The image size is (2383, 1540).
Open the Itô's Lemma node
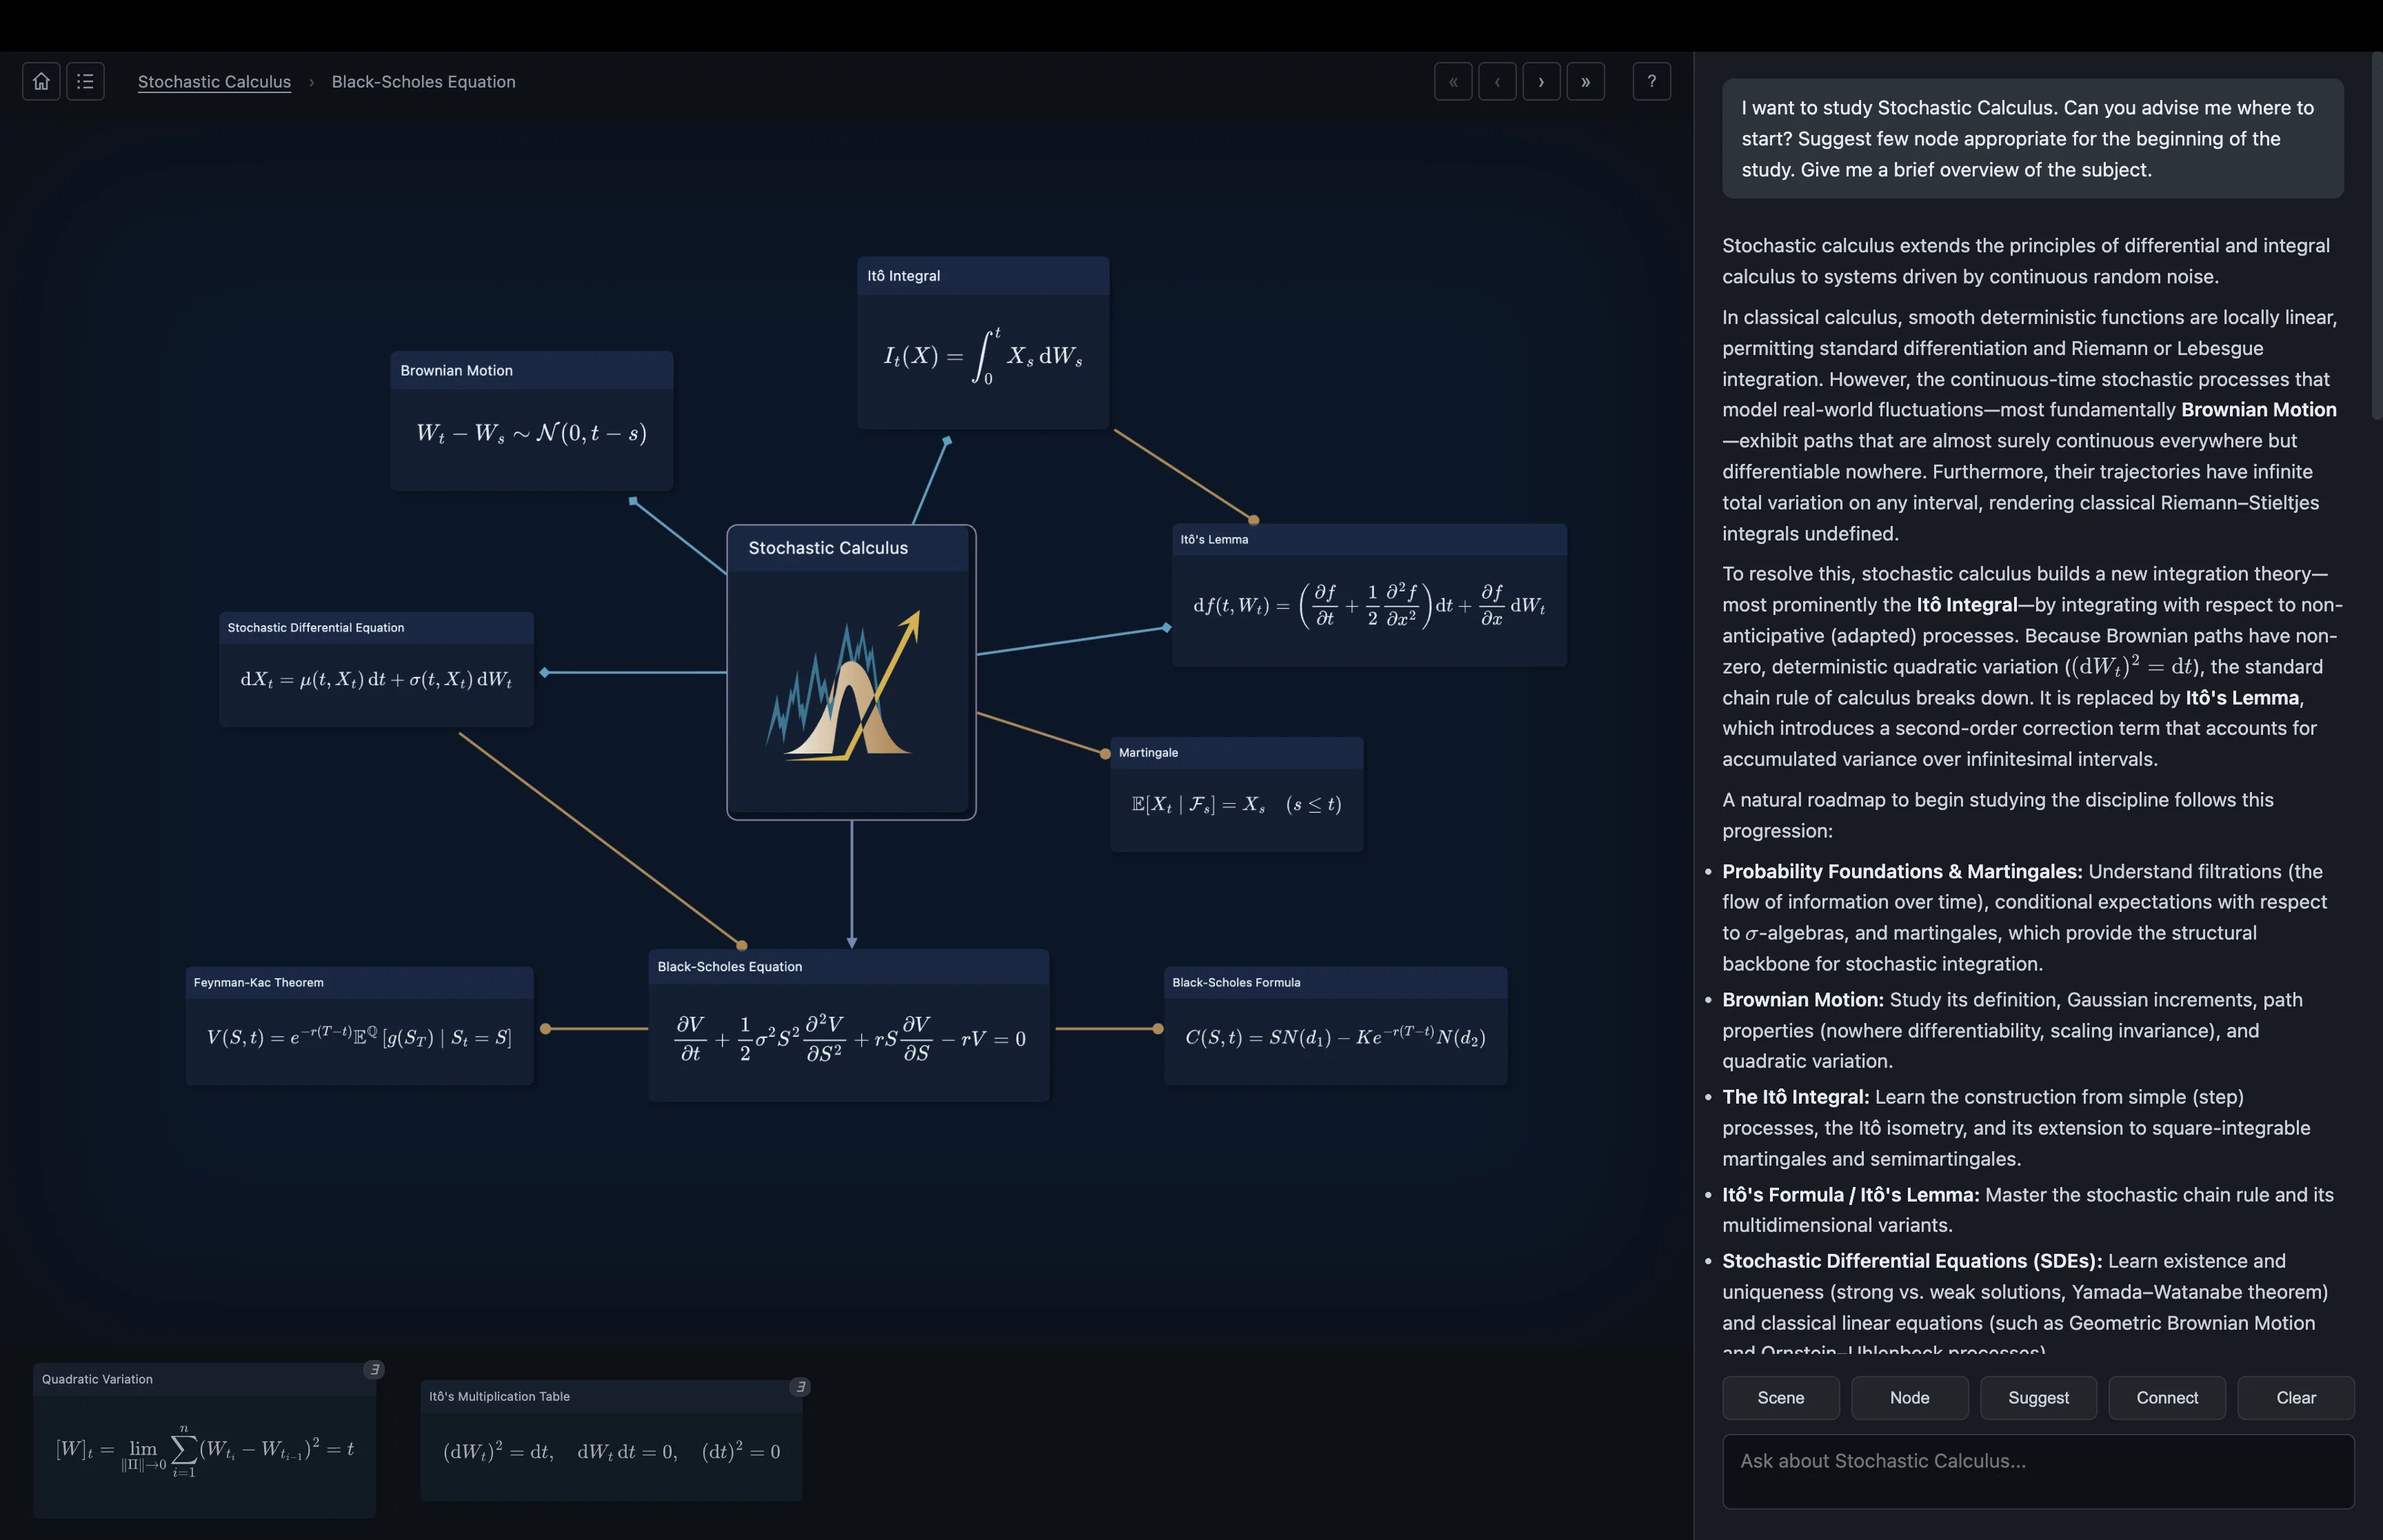(x=1369, y=595)
